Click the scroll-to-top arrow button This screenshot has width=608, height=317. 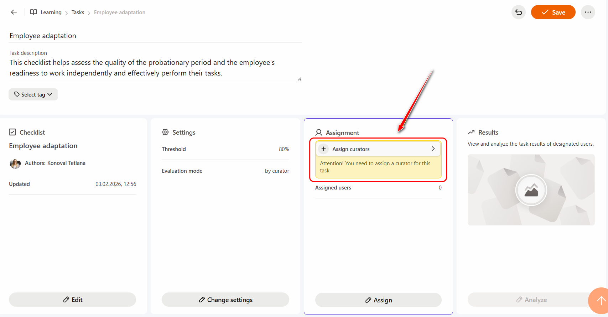(x=600, y=301)
